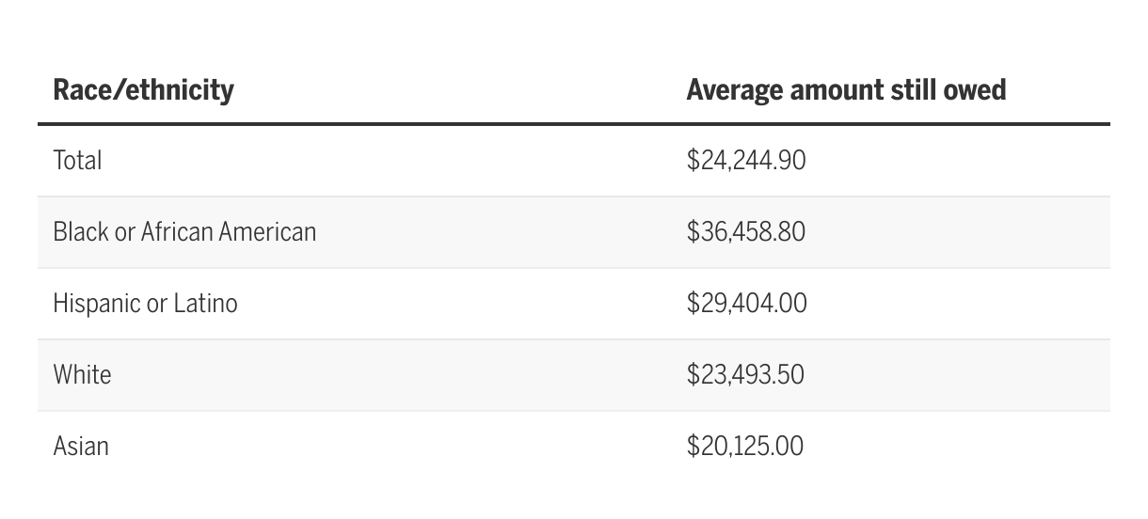The width and height of the screenshot is (1148, 519).
Task: Select the Asian row label
Action: click(81, 446)
